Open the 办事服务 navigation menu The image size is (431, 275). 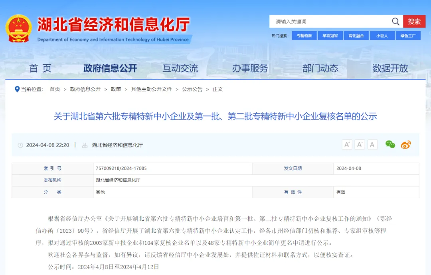(x=250, y=68)
